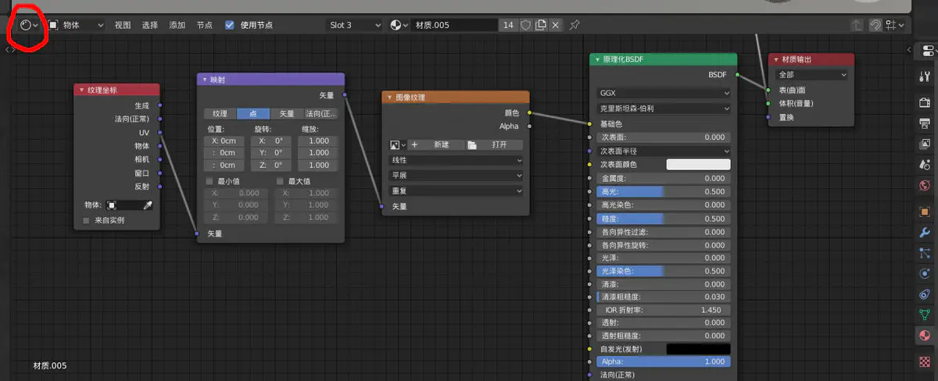Click 新建 button in 图像纹理 node
938x381 pixels.
(x=435, y=145)
